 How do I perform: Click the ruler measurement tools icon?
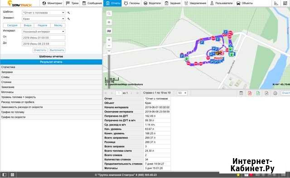(x=276, y=3)
